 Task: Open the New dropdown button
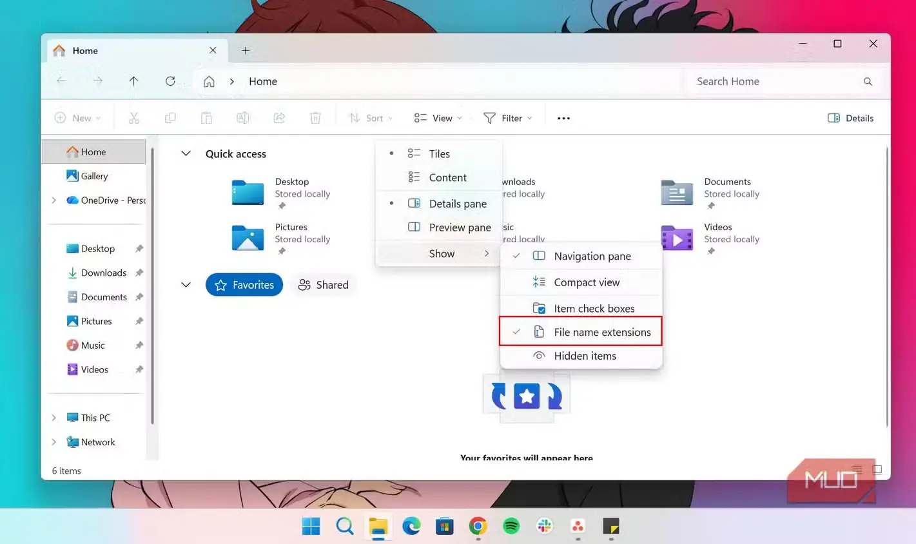click(78, 118)
